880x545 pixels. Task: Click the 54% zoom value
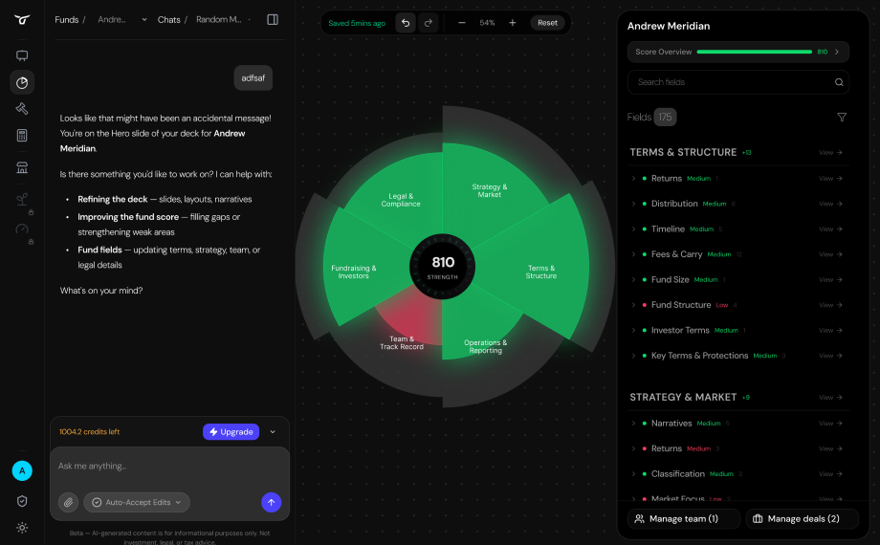click(x=487, y=23)
